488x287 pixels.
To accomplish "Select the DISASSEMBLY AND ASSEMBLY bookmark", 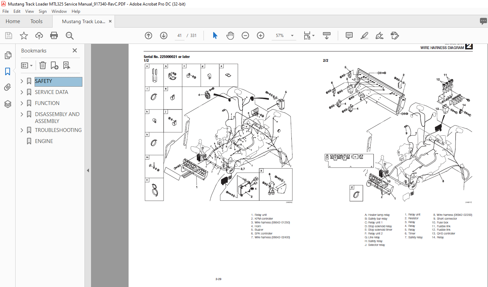I will 57,118.
